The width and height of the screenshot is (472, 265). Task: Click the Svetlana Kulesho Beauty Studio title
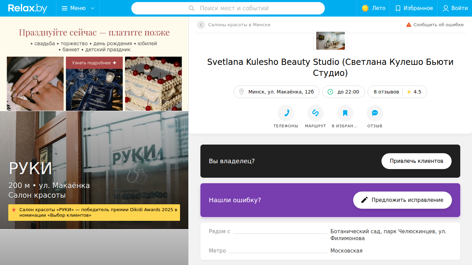click(x=330, y=67)
